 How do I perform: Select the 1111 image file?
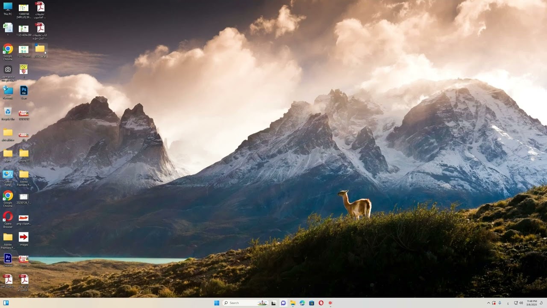point(24,261)
